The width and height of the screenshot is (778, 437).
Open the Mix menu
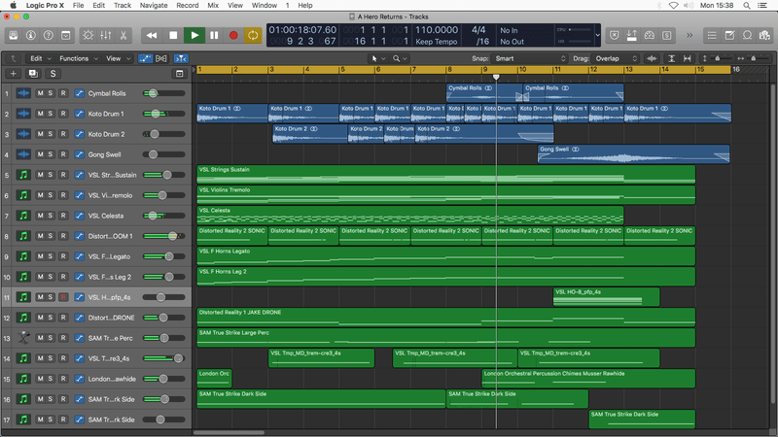(x=213, y=5)
